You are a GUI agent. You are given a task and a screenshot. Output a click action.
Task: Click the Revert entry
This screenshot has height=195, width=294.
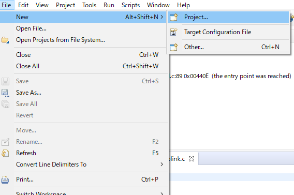pos(83,115)
